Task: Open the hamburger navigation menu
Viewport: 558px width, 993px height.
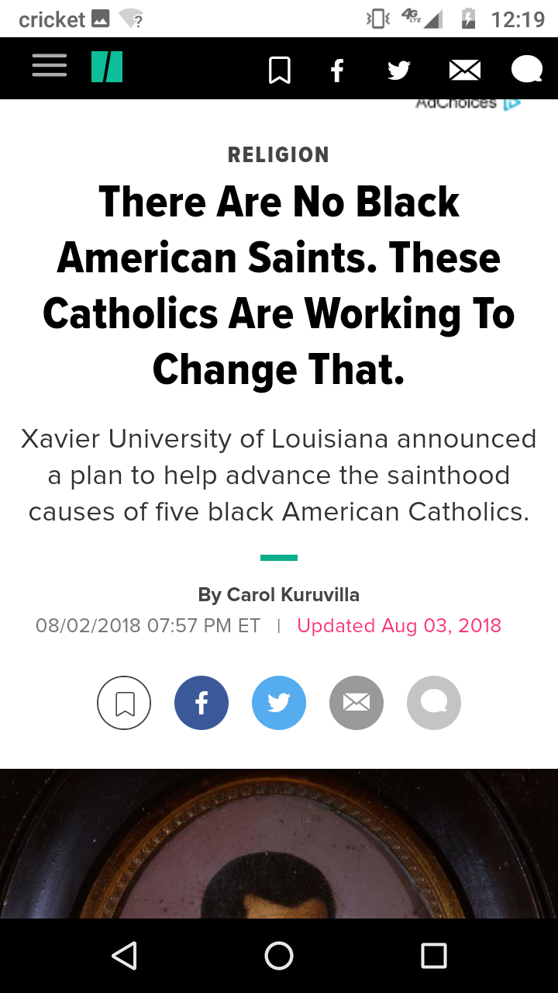Action: 50,66
